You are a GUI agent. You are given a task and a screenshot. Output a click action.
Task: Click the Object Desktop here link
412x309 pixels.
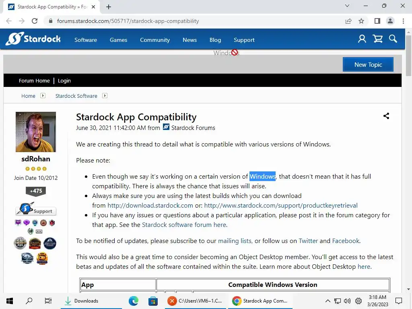pos(364,267)
